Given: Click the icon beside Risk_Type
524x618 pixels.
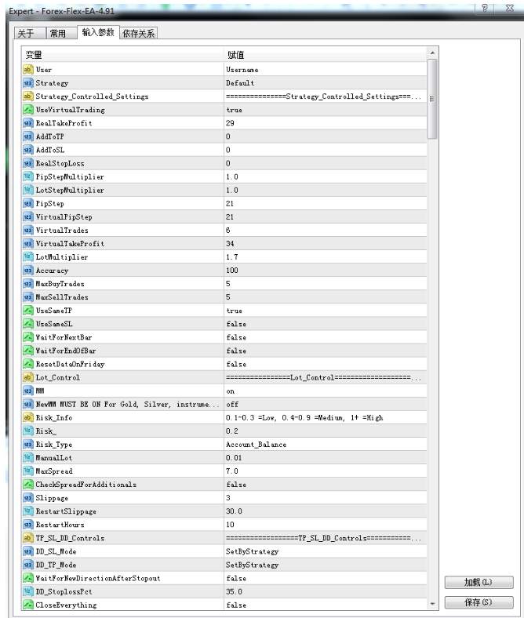Looking at the screenshot, I should click(27, 445).
